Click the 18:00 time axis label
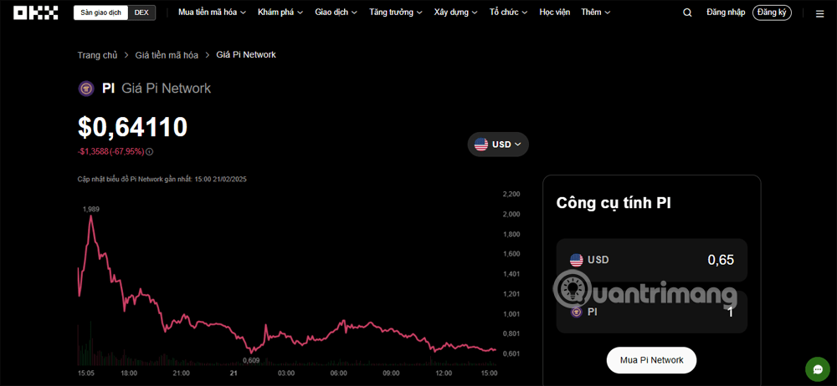The width and height of the screenshot is (837, 386). click(x=129, y=373)
